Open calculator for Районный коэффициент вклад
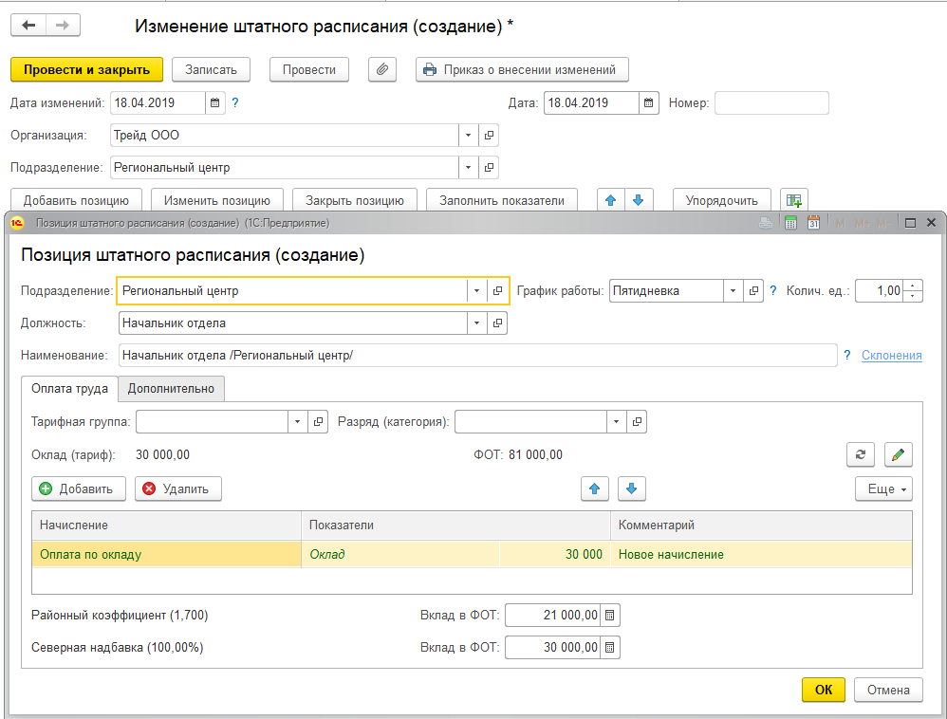Viewport: 947px width, 719px height. click(610, 616)
